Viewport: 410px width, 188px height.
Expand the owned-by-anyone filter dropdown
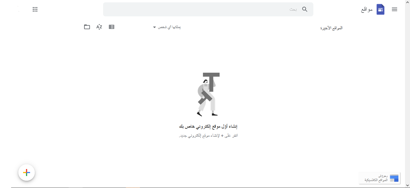[x=167, y=27]
